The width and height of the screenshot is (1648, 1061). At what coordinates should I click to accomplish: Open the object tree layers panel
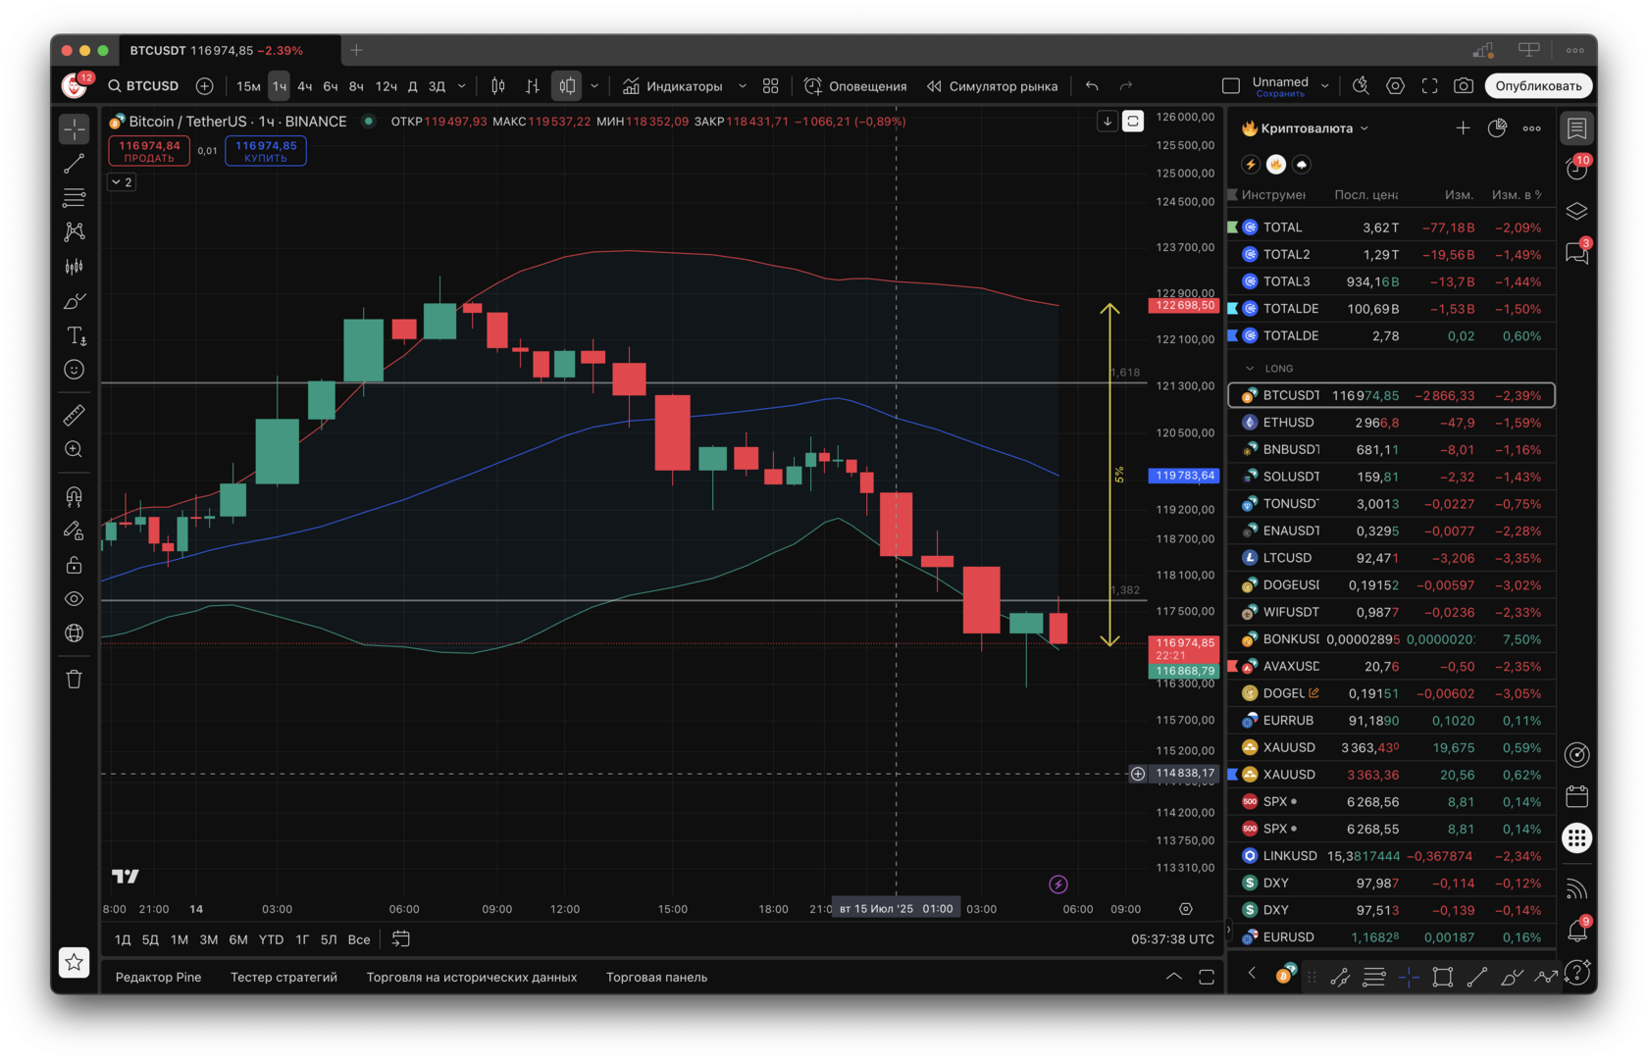[x=1577, y=212]
